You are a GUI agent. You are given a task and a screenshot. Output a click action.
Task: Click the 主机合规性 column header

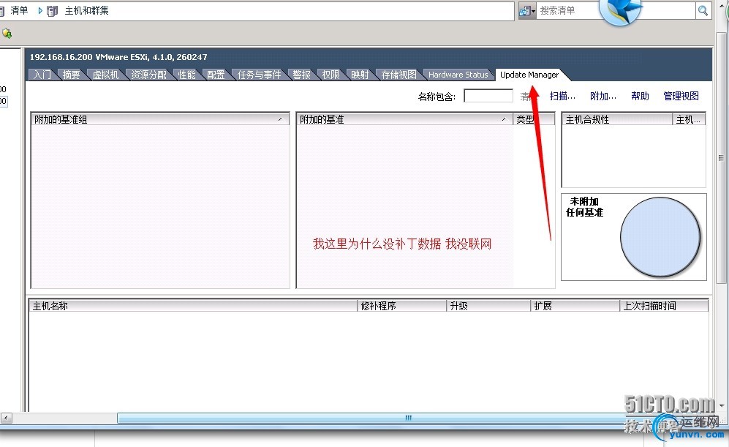point(616,119)
